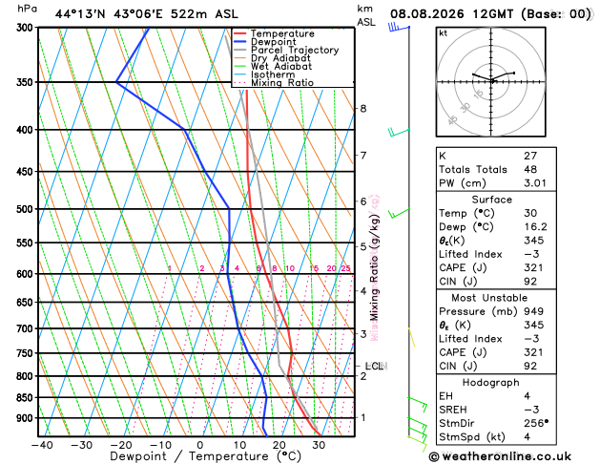Click the weatheronline.co.uk copyright text
The width and height of the screenshot is (600, 464).
coord(500,456)
